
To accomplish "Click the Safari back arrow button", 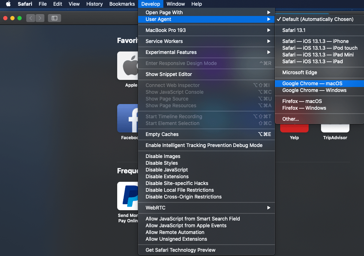I will tap(31, 18).
